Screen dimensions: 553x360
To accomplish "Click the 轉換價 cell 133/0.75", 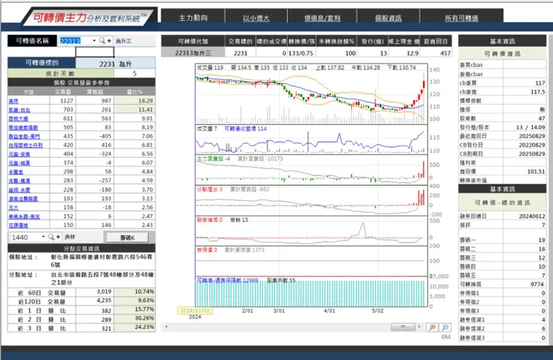I will (x=301, y=53).
